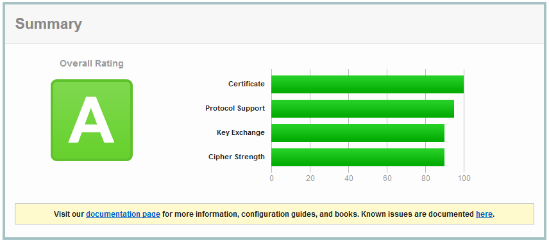Open the documentation page link
This screenshot has height=243, width=549.
[123, 214]
